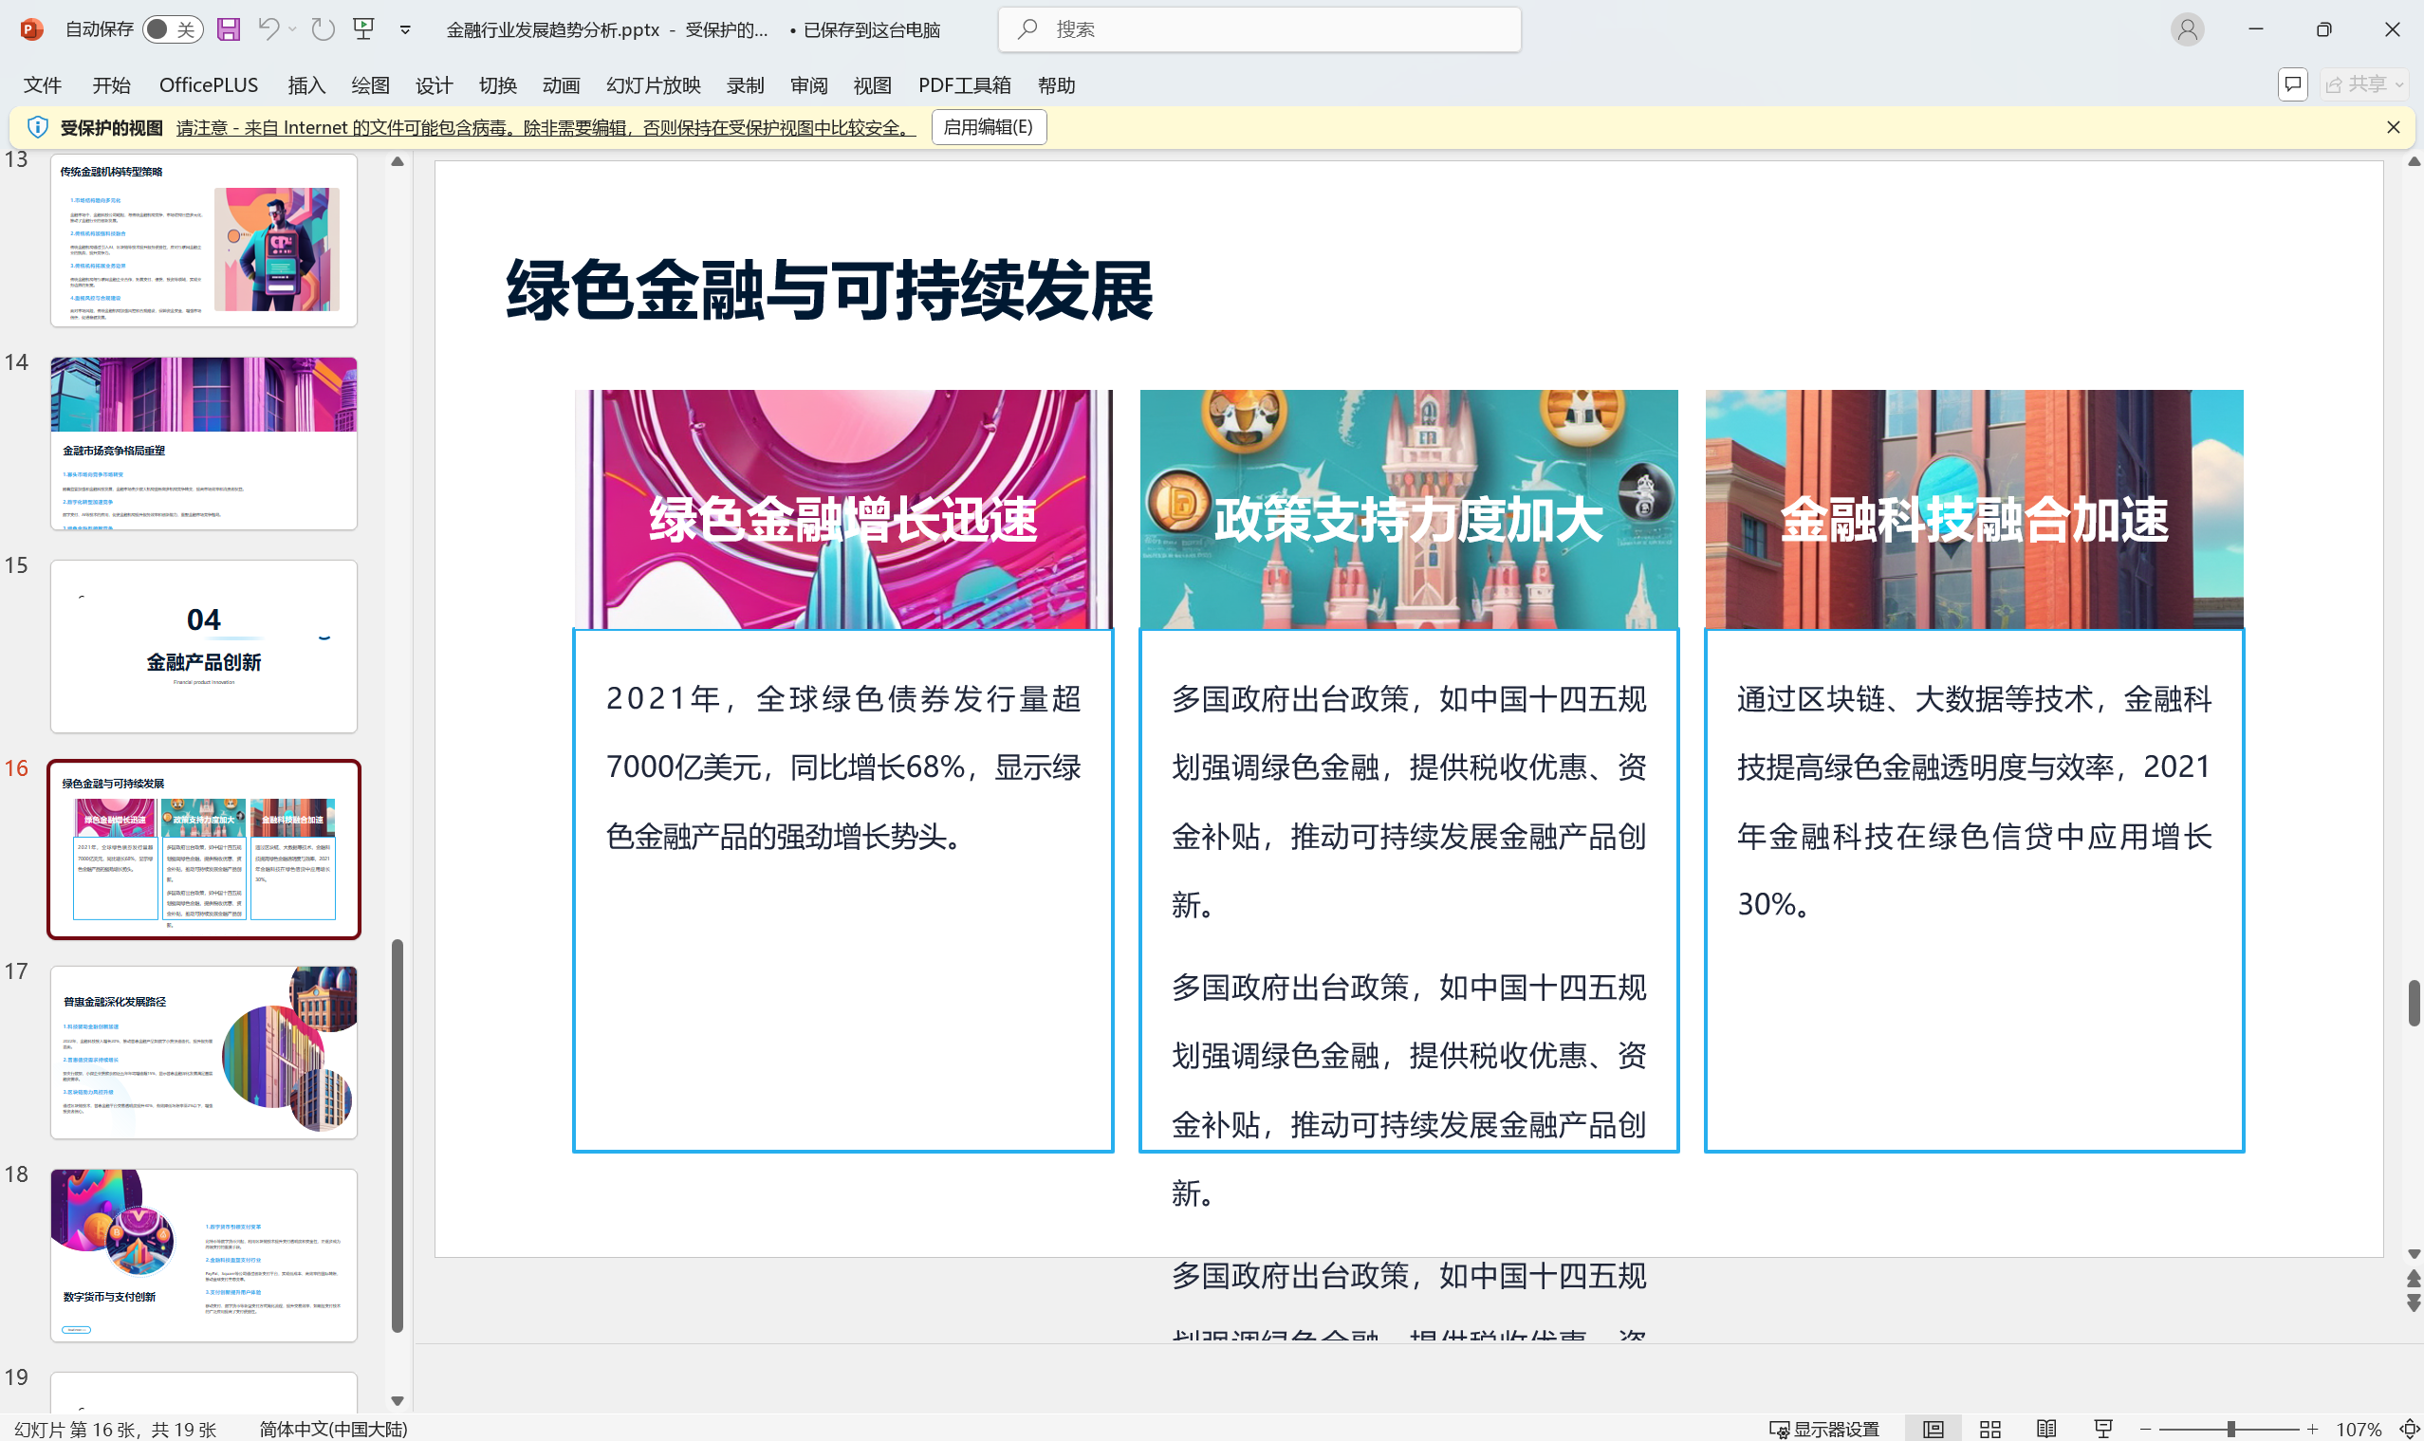This screenshot has width=2424, height=1441.
Task: Click the 启用编辑 button
Action: click(x=988, y=127)
